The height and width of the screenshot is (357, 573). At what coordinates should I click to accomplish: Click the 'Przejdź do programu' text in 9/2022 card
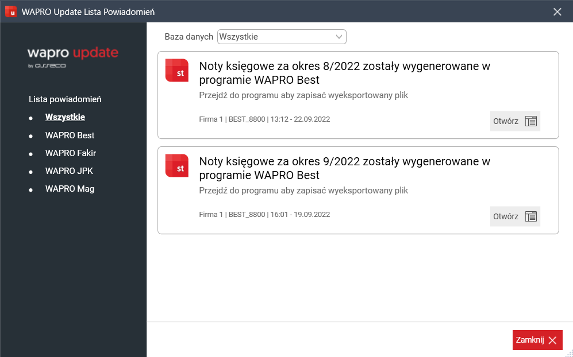point(303,191)
